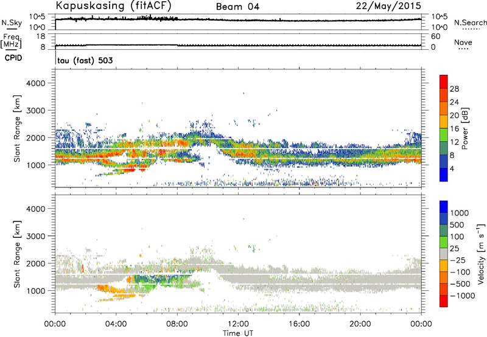
Task: Click the tau (fast) 503 text
Action: pos(85,60)
